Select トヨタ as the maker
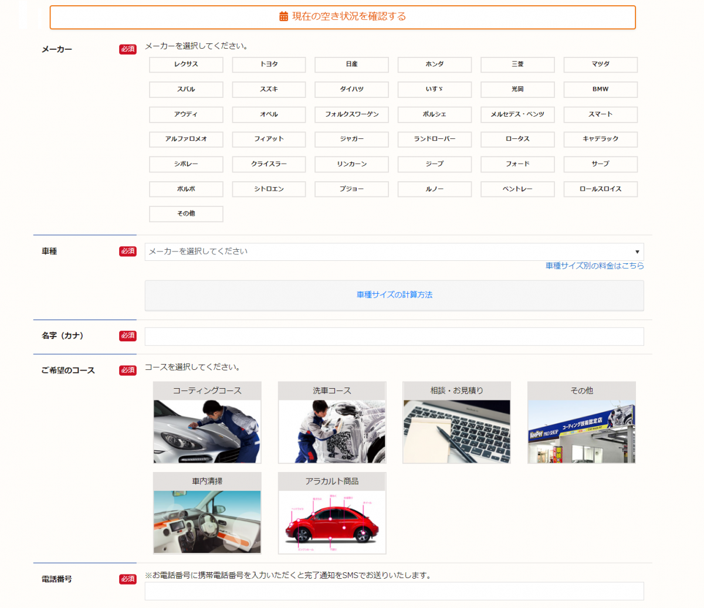This screenshot has height=608, width=704. coord(269,64)
